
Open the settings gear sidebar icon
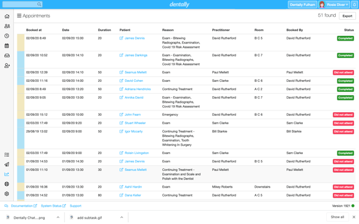pos(7,194)
